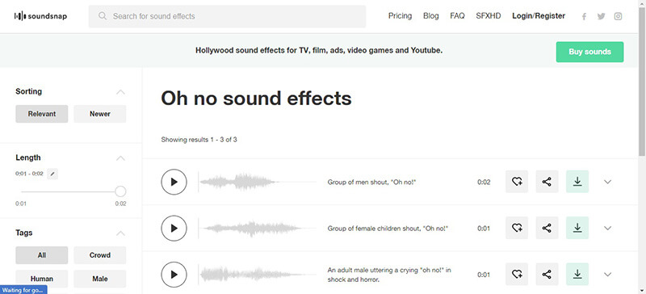The image size is (646, 294).
Task: Share the adult male "oh no!" sound
Action: click(x=547, y=274)
